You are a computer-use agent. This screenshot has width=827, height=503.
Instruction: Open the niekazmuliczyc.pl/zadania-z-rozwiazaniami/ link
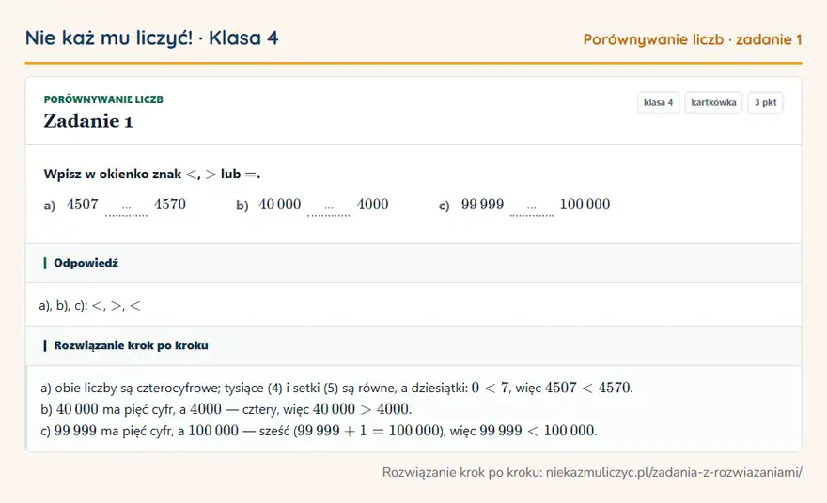pos(674,472)
